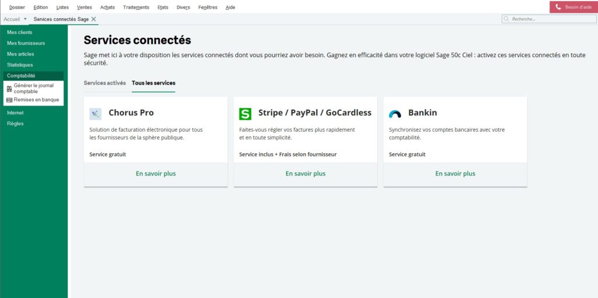598x298 pixels.
Task: Open the Etats menu
Action: tap(163, 7)
